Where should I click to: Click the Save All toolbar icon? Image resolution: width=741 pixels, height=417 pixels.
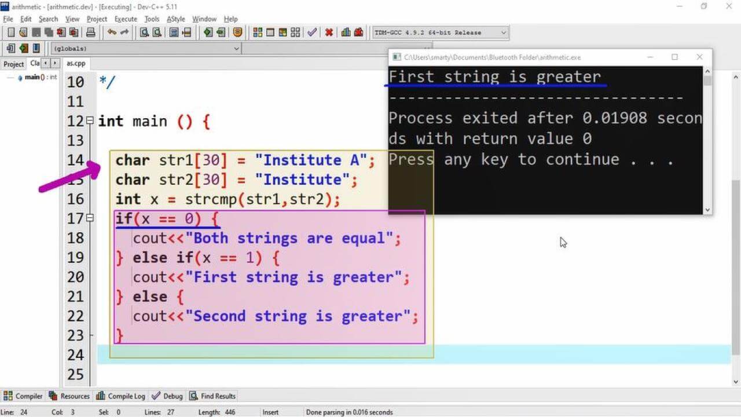[x=49, y=32]
